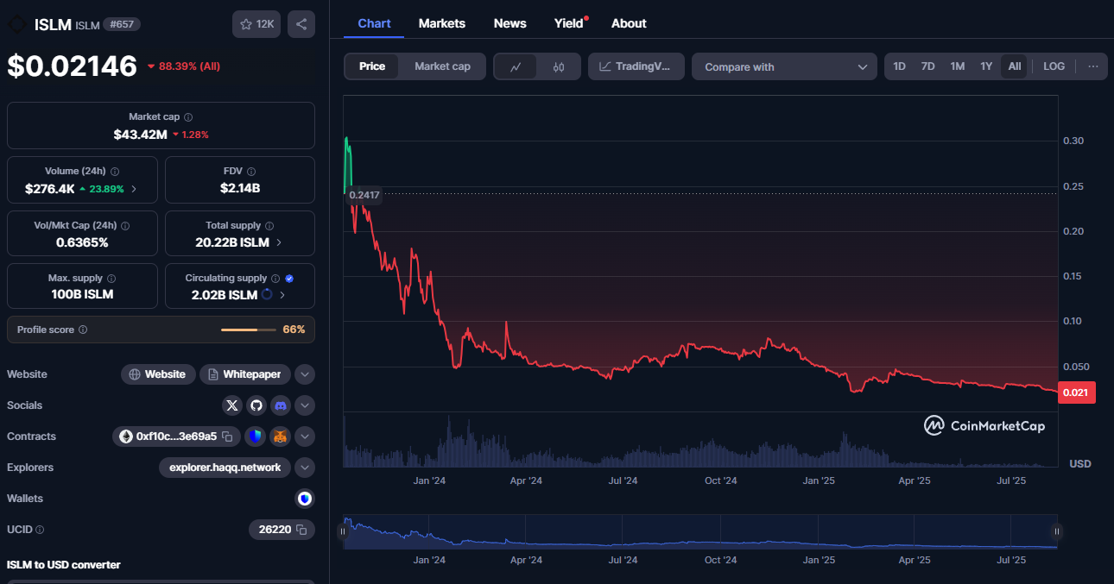Click the Profile score progress bar
1114x584 pixels.
(249, 330)
